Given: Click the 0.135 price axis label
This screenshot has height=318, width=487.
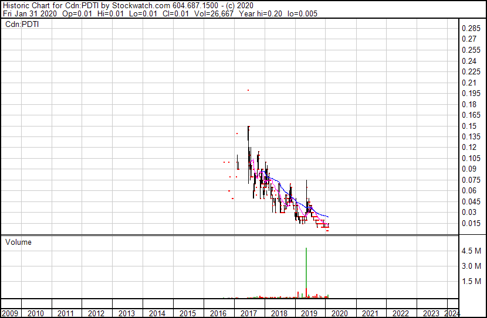Looking at the screenshot, I should pyautogui.click(x=471, y=136).
